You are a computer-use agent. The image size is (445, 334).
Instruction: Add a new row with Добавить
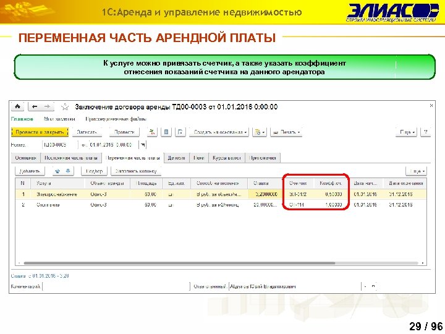[30, 171]
